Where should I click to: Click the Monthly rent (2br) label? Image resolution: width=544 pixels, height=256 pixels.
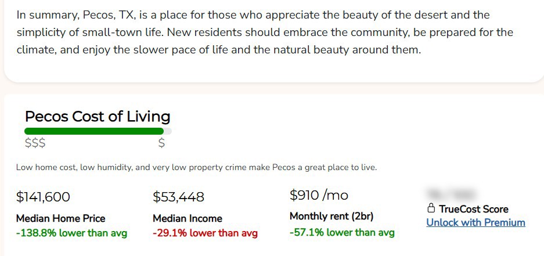tap(332, 217)
